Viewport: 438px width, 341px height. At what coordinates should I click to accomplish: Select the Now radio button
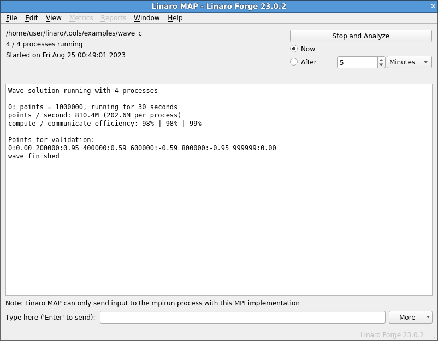294,49
